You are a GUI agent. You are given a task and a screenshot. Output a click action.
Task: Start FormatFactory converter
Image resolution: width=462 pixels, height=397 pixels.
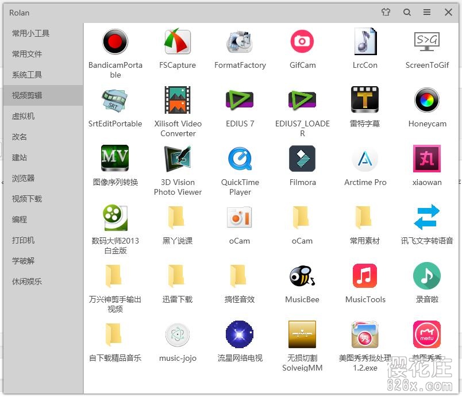[x=240, y=41]
